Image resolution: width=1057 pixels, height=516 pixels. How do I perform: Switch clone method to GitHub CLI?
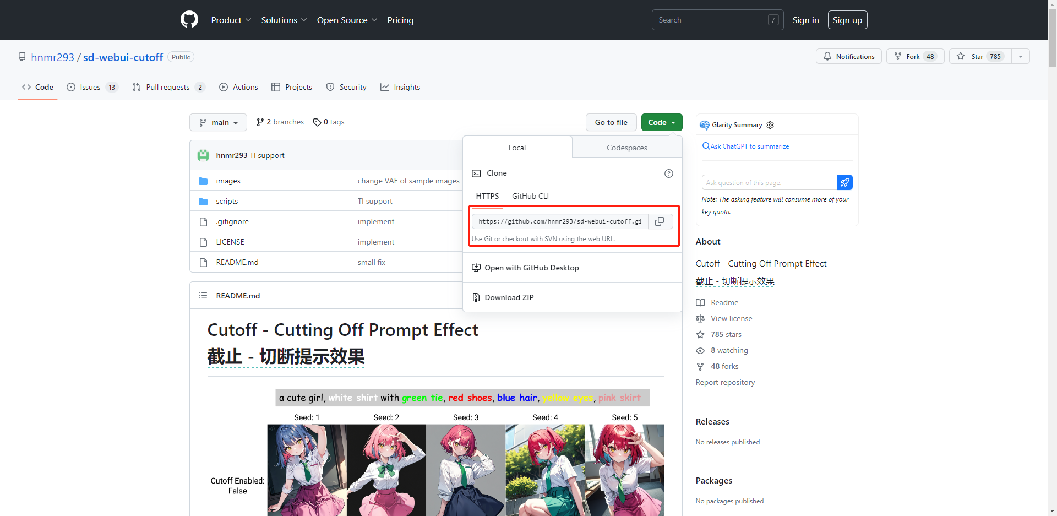point(530,196)
